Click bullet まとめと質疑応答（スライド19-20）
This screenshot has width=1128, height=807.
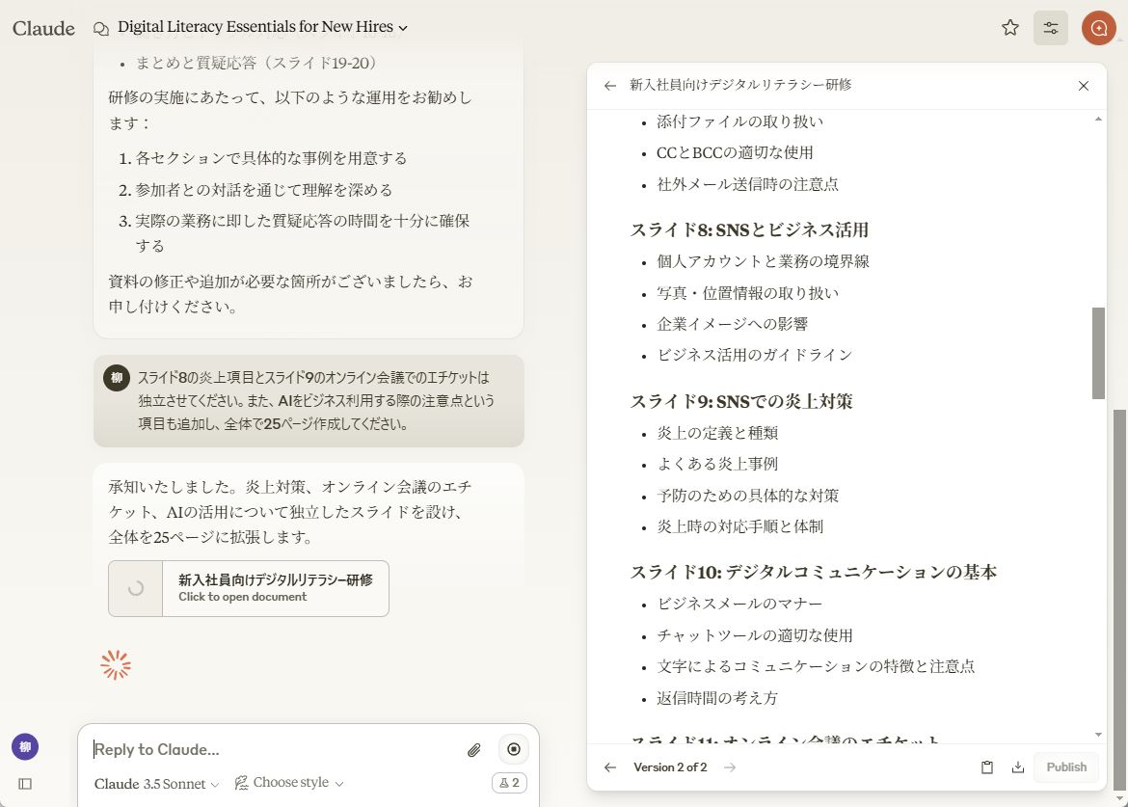coord(256,64)
